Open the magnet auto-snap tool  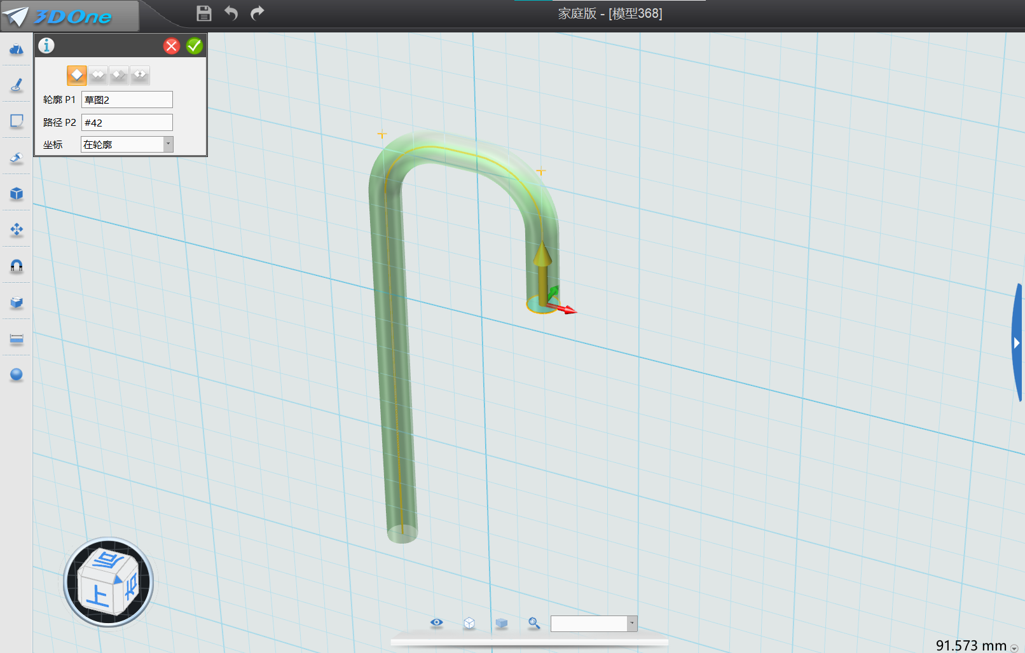(x=17, y=266)
